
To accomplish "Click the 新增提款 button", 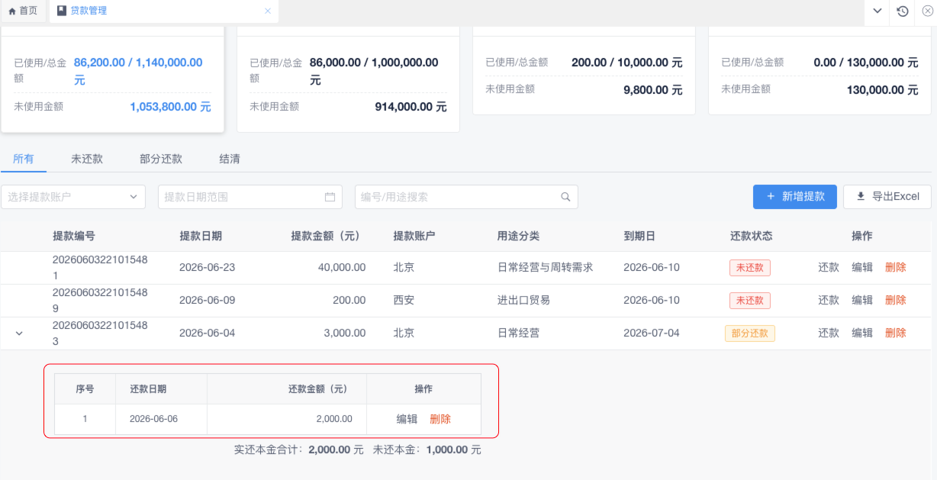I will tap(795, 197).
